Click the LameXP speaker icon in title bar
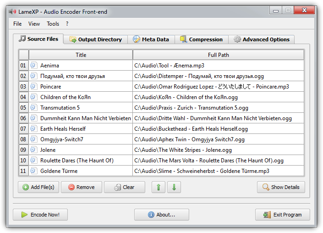This screenshot has height=233, width=323. point(12,11)
